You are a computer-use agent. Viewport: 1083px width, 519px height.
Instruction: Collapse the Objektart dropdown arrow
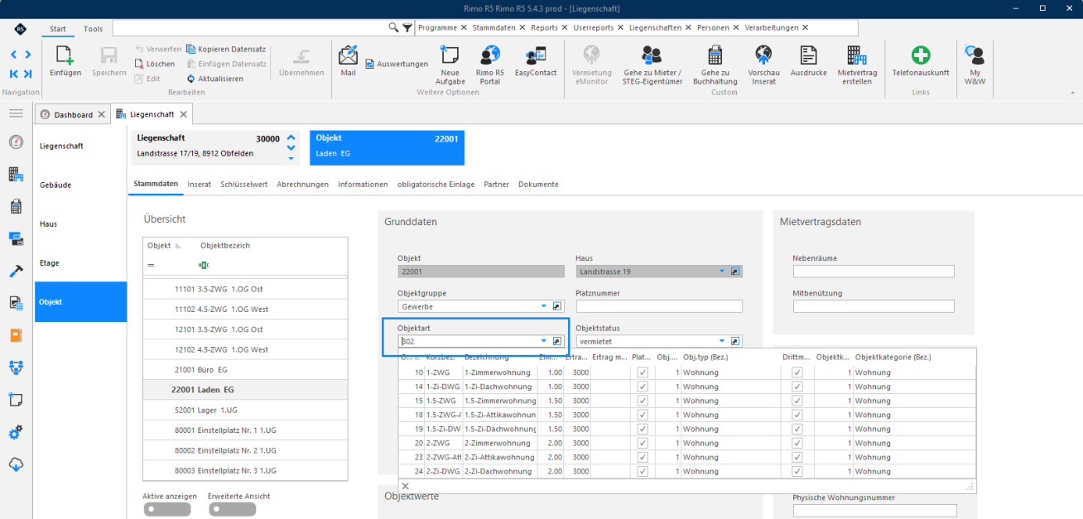coord(544,341)
